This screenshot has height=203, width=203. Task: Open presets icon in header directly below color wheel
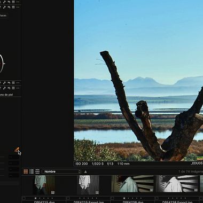13,83
